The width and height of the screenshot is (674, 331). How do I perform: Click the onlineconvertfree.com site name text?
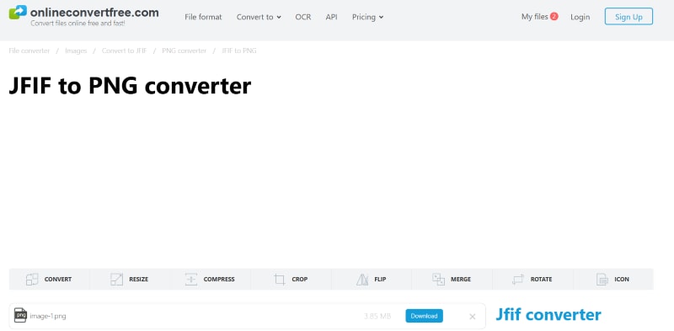(x=94, y=12)
